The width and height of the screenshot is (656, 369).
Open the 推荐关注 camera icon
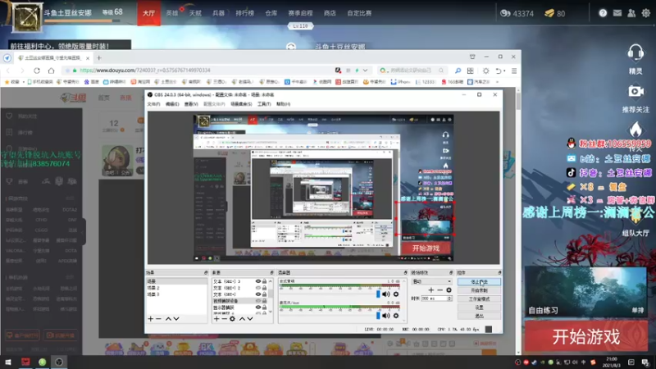635,91
